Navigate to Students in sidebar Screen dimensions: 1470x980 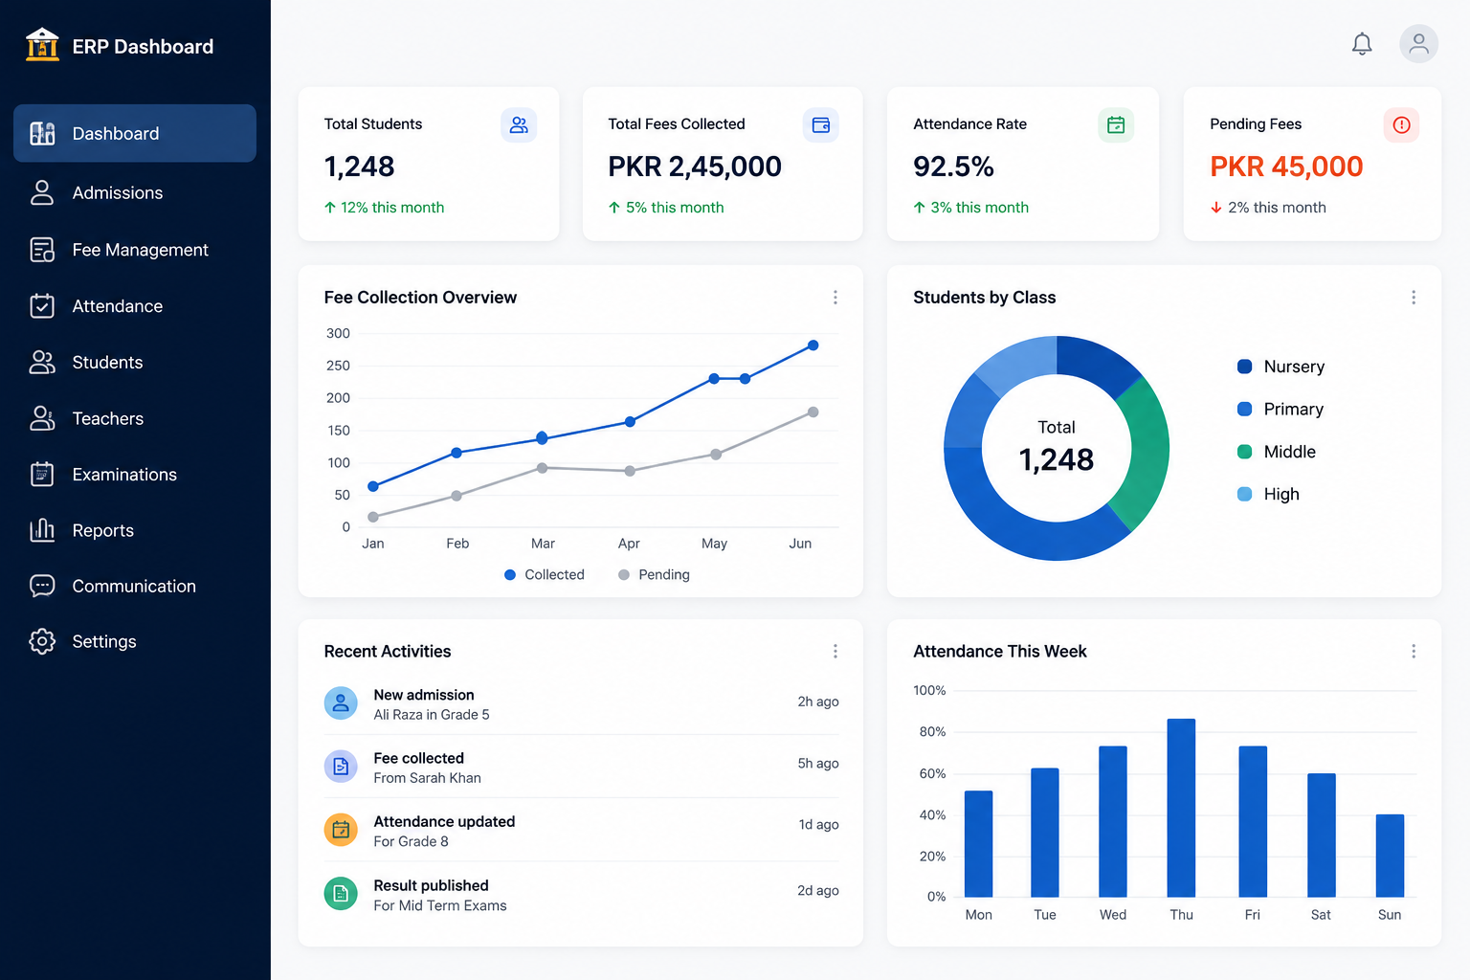135,362
